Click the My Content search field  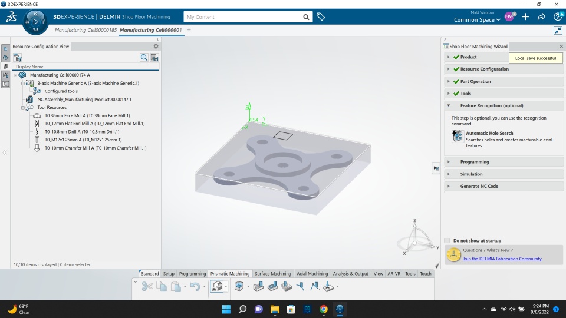tap(243, 17)
